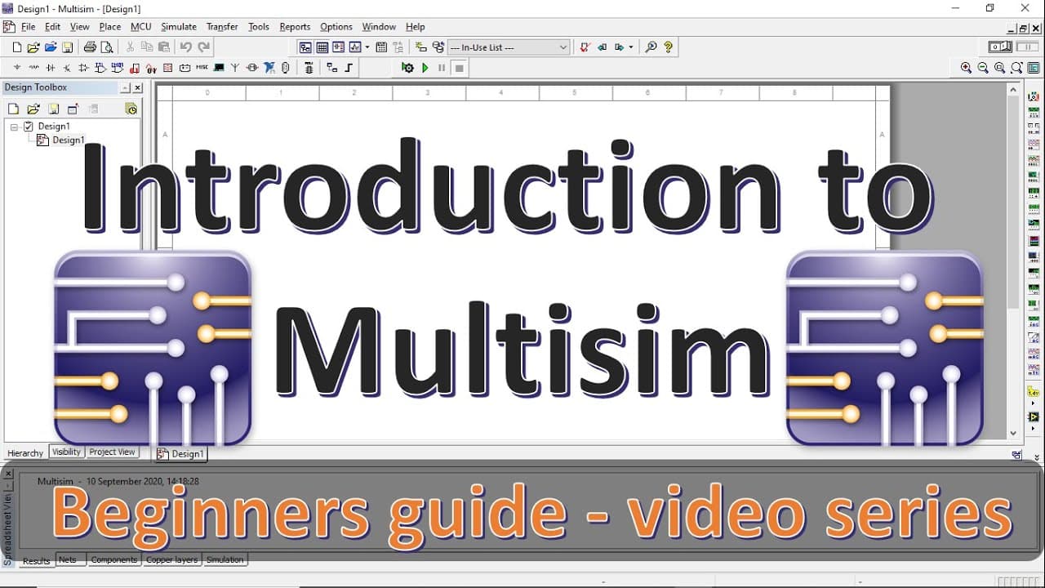Open Forward annotate dropdown arrow
Image resolution: width=1045 pixels, height=588 pixels.
[631, 47]
